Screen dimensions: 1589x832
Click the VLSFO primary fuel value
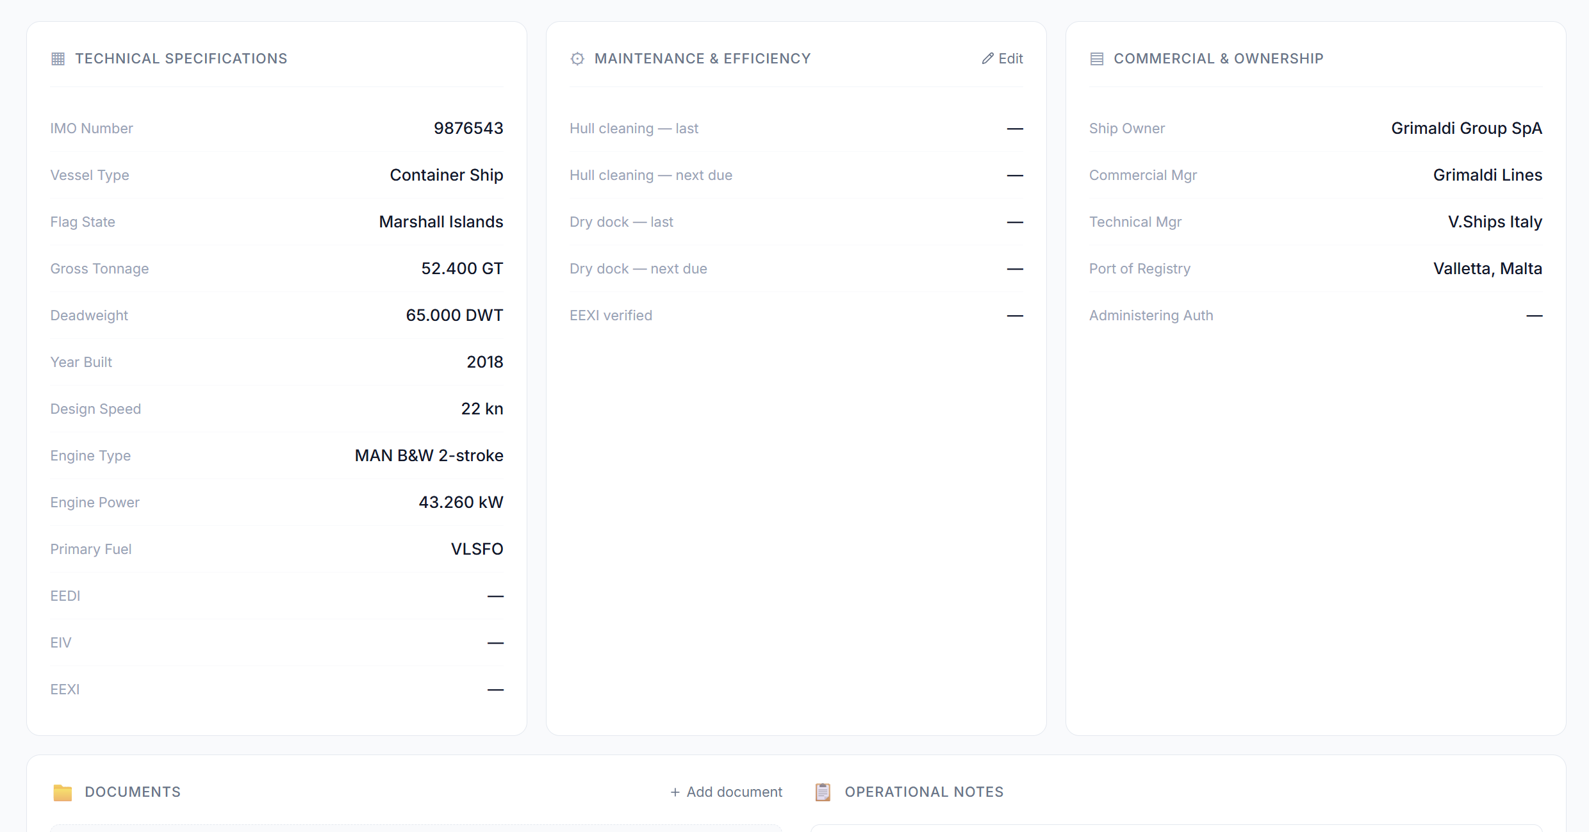click(477, 549)
